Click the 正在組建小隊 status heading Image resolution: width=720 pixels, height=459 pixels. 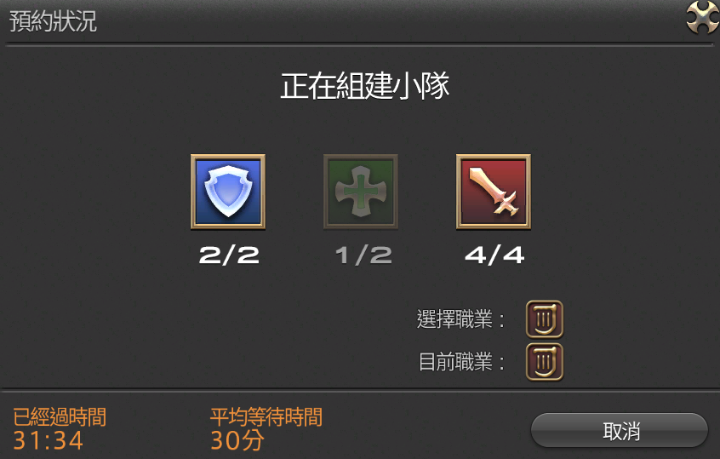pos(364,86)
